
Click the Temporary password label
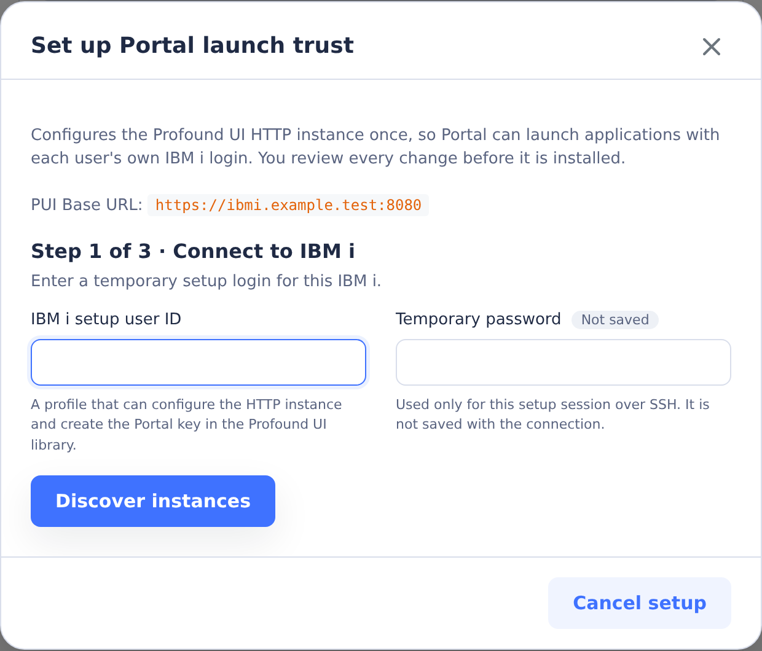[478, 319]
